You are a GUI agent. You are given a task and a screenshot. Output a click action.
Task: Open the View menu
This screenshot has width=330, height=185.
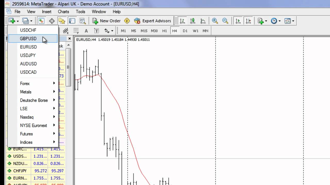point(31,12)
